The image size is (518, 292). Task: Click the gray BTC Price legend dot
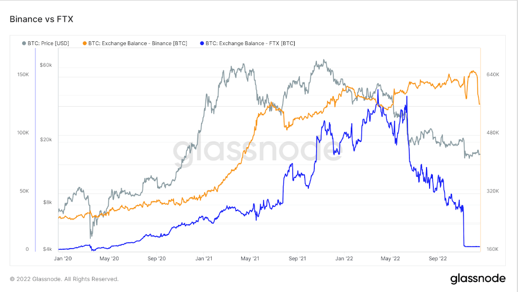click(24, 43)
